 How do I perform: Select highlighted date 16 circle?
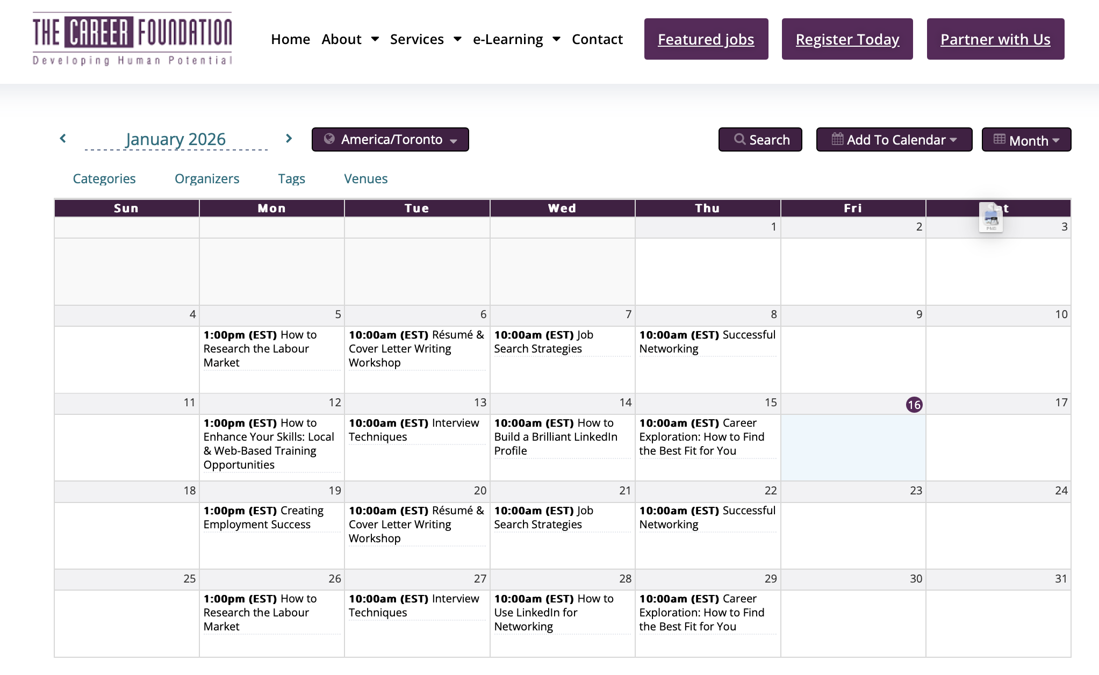pyautogui.click(x=914, y=405)
